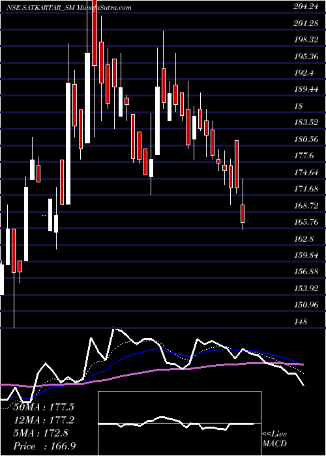Click the 171.68 price axis label

[306, 189]
